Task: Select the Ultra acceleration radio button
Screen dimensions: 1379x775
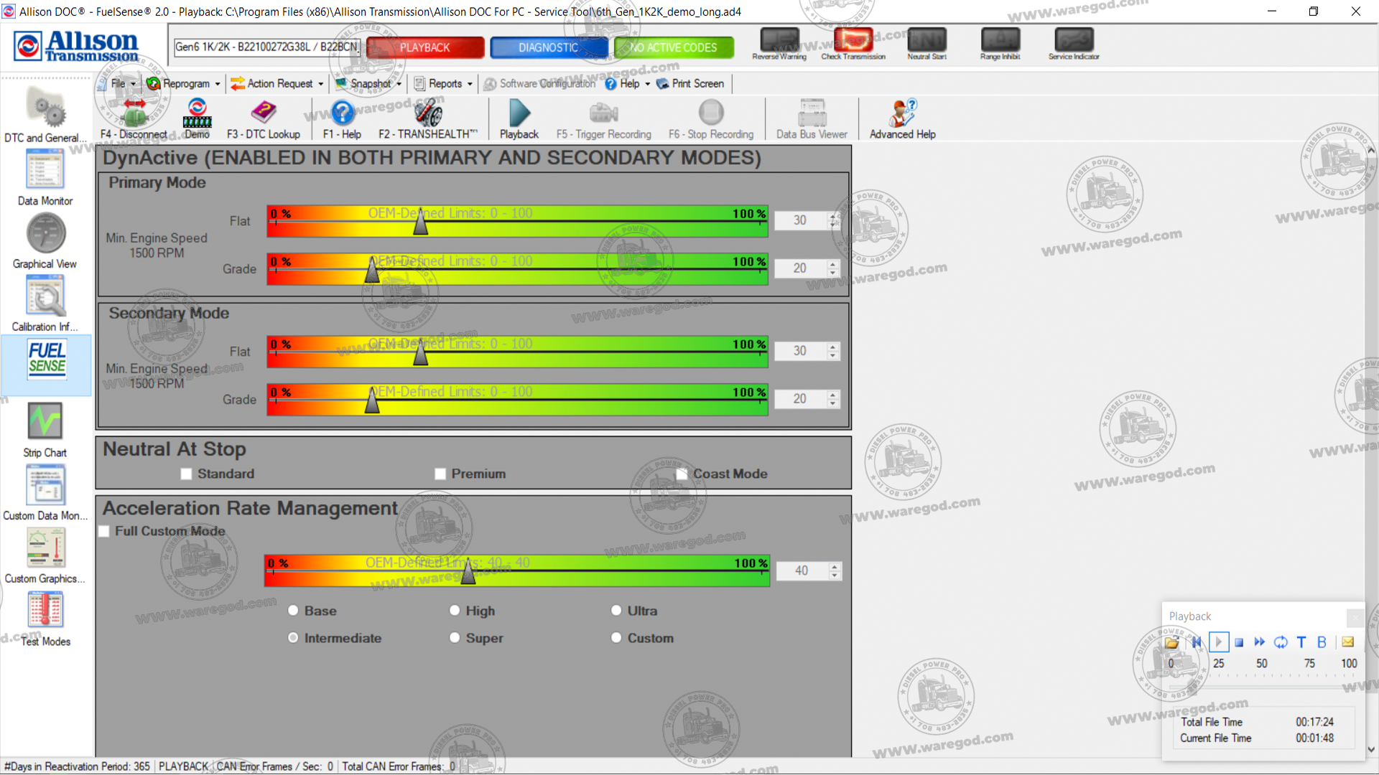Action: tap(616, 611)
